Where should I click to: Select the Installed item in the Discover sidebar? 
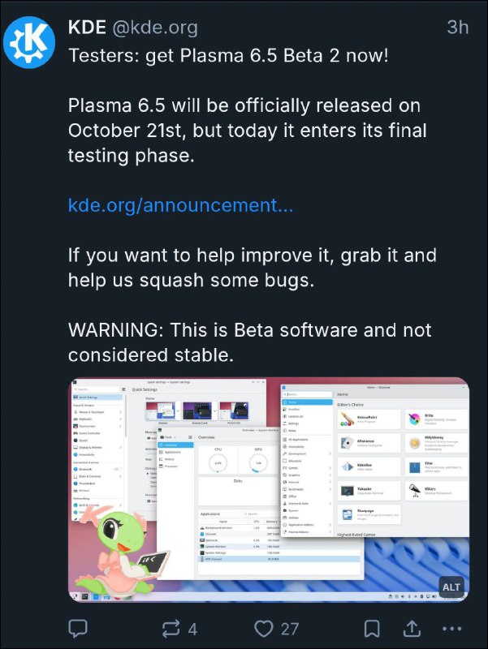[x=307, y=409]
